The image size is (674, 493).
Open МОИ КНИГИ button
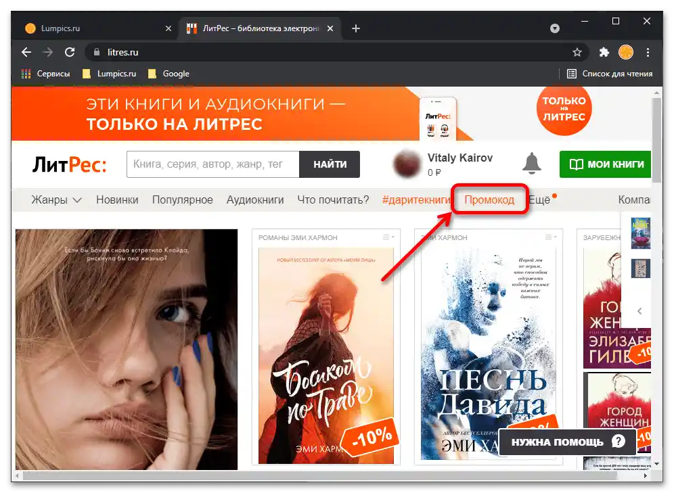coord(605,164)
